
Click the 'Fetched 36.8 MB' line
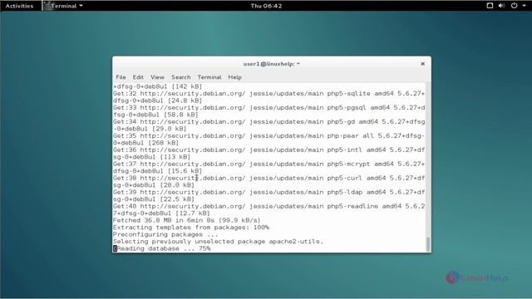click(x=186, y=220)
